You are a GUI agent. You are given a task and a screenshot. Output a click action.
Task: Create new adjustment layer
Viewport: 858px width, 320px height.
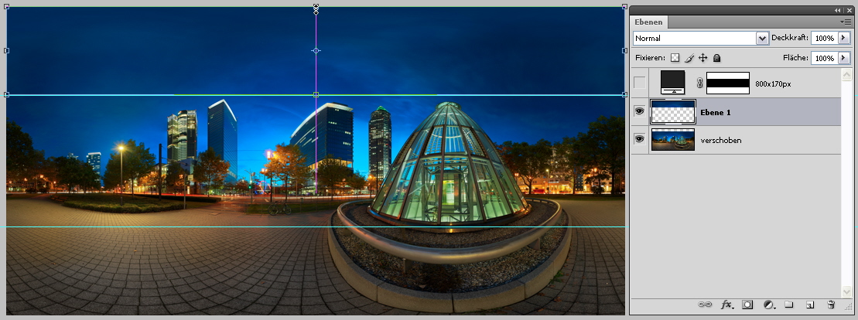(769, 305)
